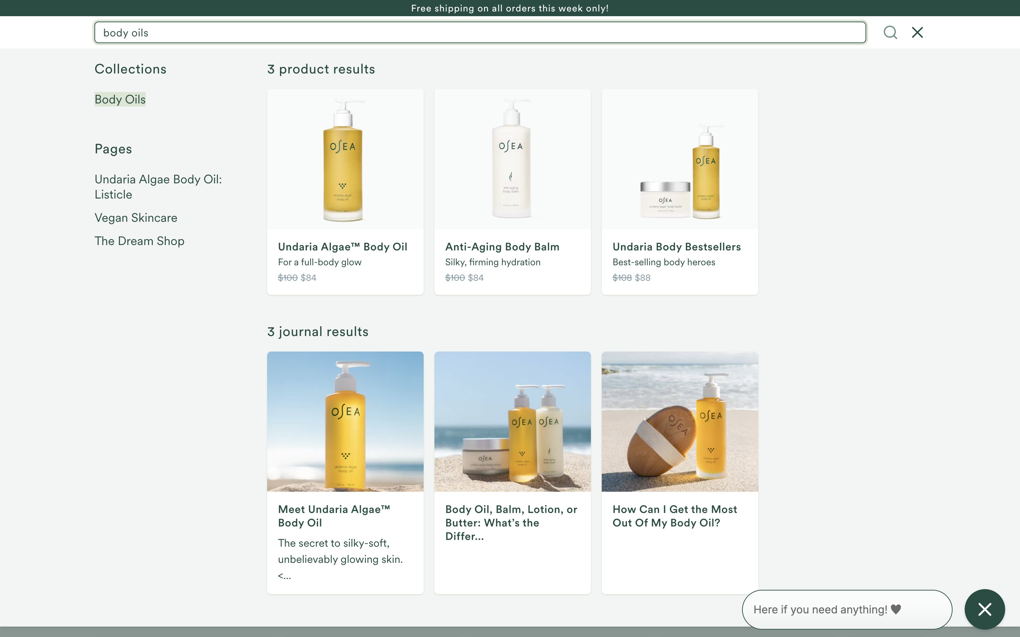
Task: Open Meet Undaria Algae Body Oil journal image
Action: click(345, 422)
